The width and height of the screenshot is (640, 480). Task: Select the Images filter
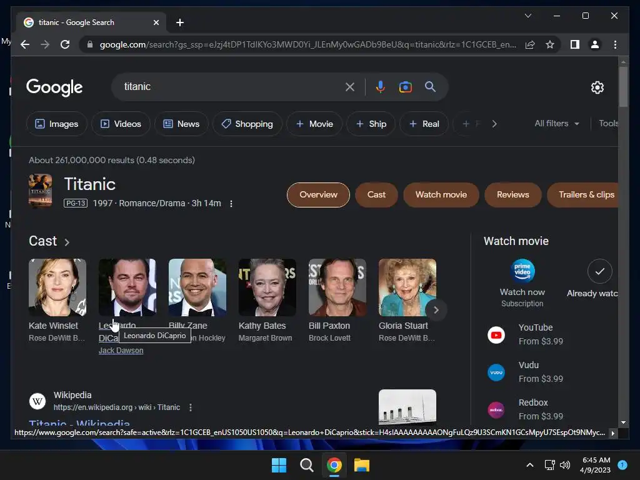click(57, 124)
